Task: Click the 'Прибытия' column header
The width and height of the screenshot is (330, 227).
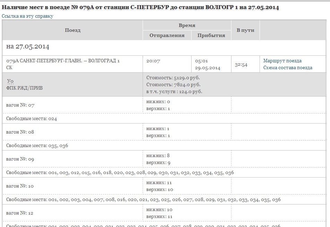Action: click(x=211, y=35)
